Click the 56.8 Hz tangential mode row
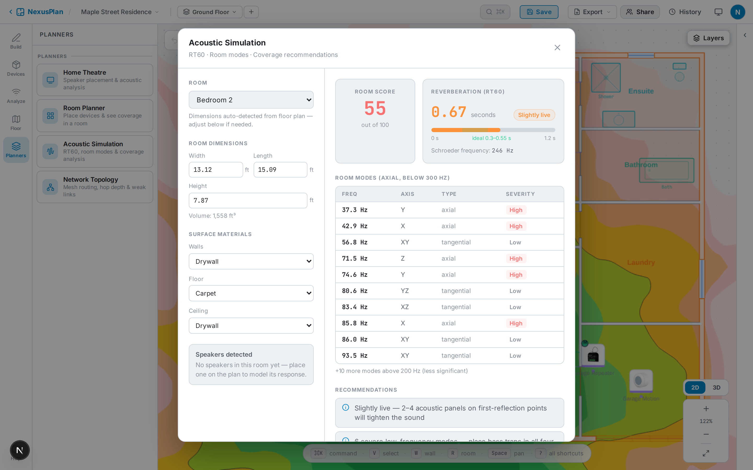 [x=449, y=242]
